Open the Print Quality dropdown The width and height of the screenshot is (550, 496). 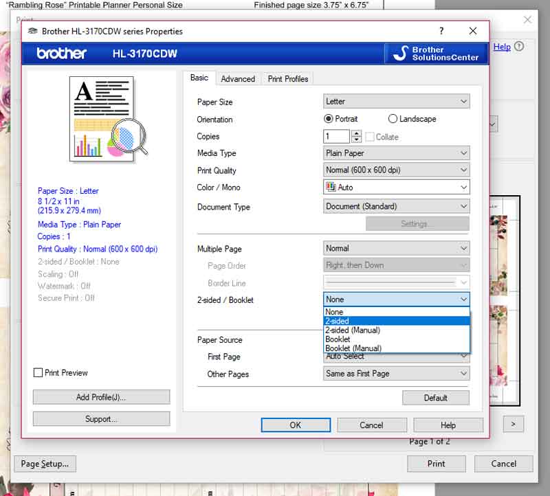[397, 170]
